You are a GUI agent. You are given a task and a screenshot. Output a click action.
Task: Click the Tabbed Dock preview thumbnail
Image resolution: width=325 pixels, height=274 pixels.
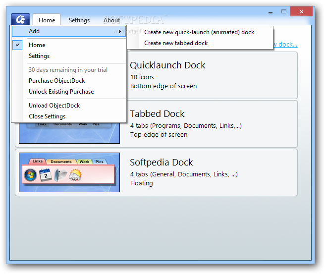(x=69, y=133)
